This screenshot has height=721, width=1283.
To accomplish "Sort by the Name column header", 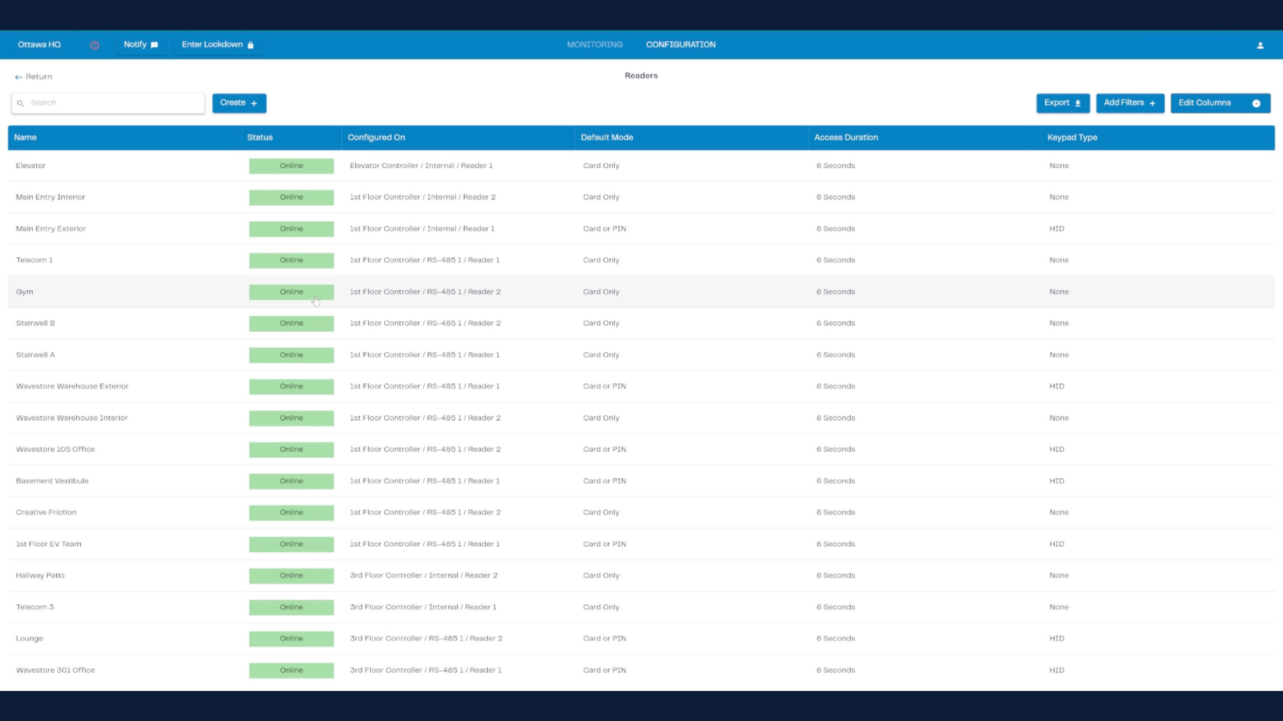I will (x=25, y=138).
